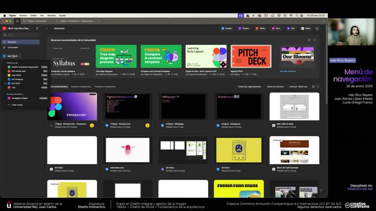Click the headphones menu bar icon
Image resolution: width=376 pixels, height=211 pixels.
coord(273,16)
